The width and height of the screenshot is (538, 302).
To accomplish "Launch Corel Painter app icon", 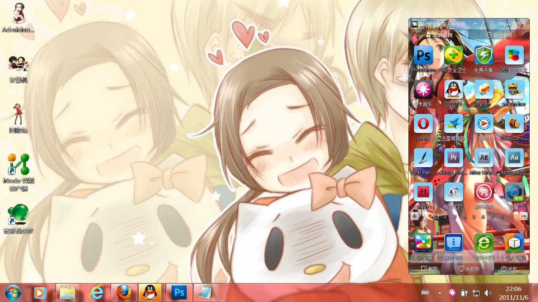I will 423,158.
